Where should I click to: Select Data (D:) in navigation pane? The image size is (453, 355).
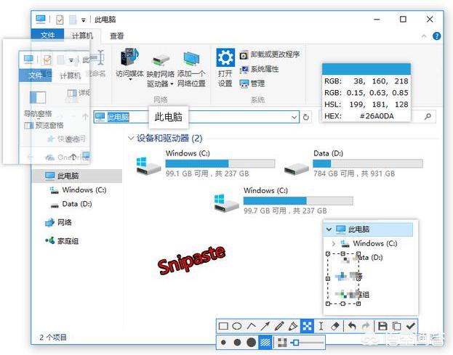(71, 204)
